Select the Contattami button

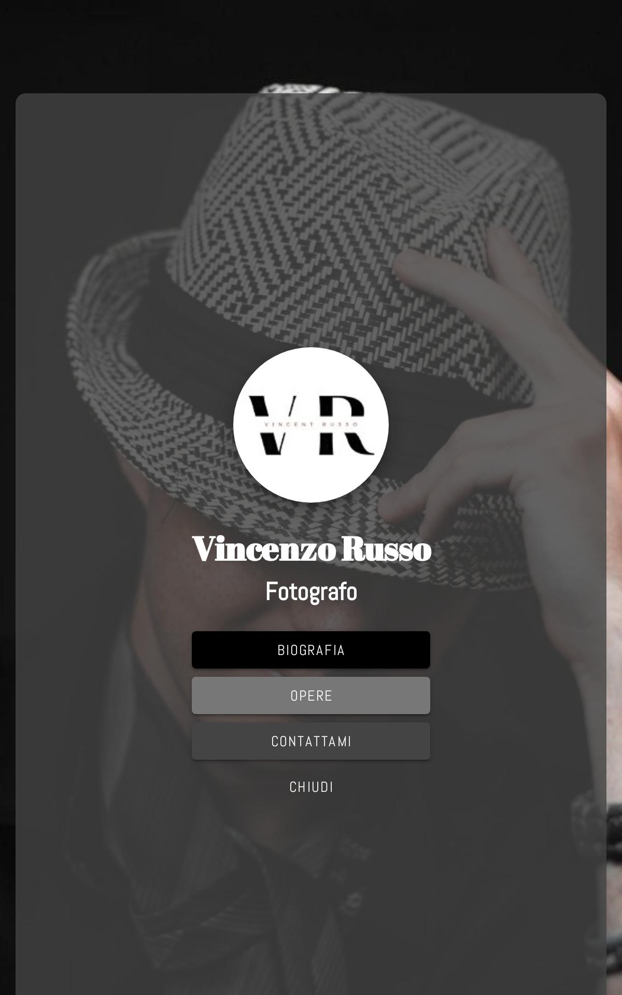click(311, 741)
